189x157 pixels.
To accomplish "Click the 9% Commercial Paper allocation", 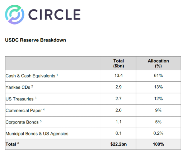I will (x=158, y=110).
